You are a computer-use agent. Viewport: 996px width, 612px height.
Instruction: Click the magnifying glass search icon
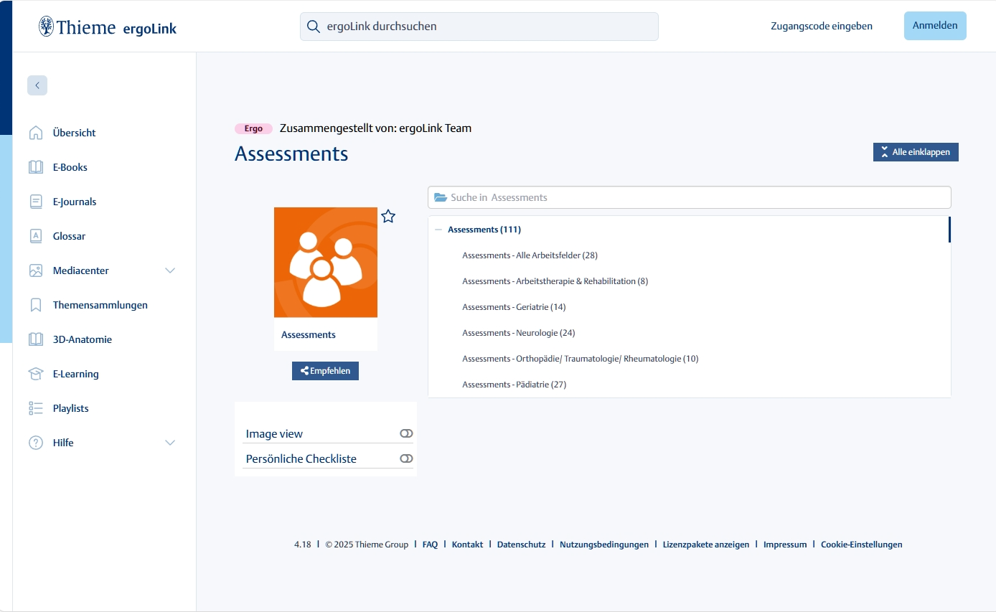[x=313, y=27]
